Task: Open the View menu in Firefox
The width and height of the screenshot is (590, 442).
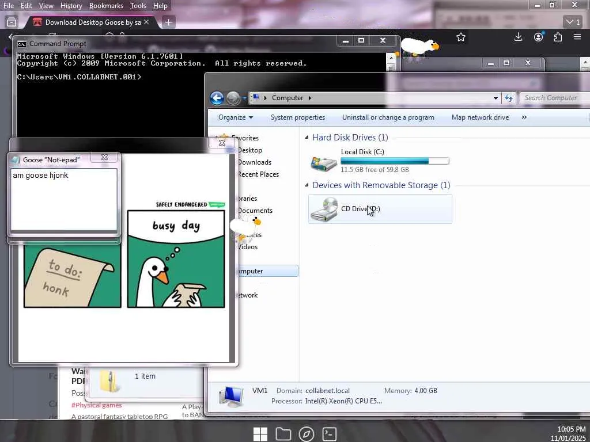Action: 46,6
